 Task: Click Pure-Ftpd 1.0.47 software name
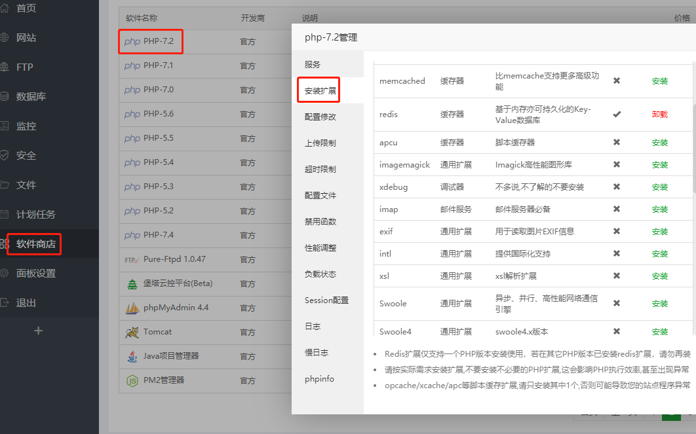click(x=174, y=259)
